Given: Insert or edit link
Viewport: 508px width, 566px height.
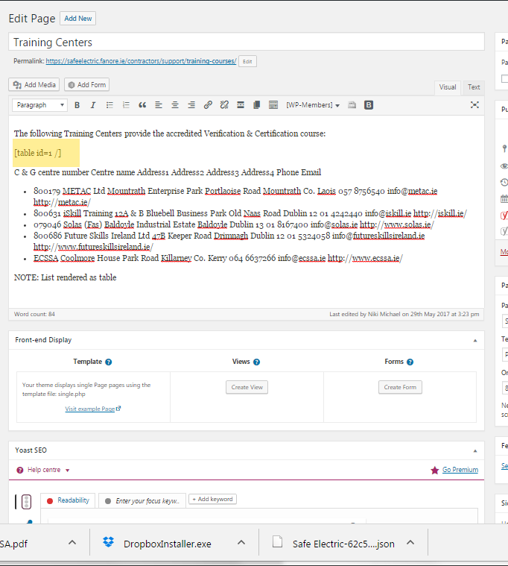Looking at the screenshot, I should coord(208,105).
